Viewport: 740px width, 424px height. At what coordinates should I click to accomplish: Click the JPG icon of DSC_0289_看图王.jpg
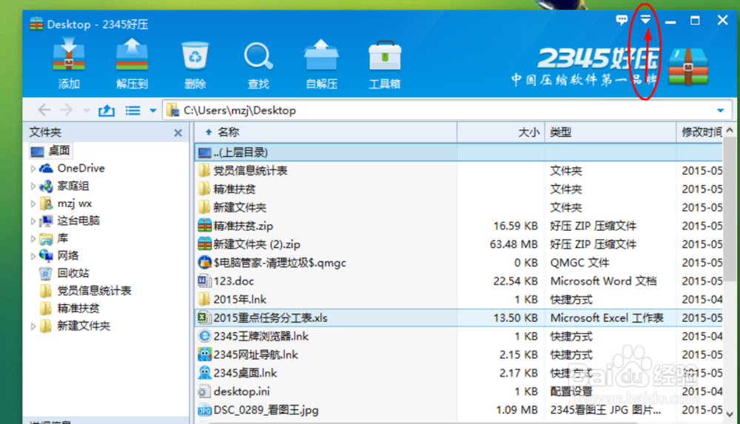click(204, 410)
